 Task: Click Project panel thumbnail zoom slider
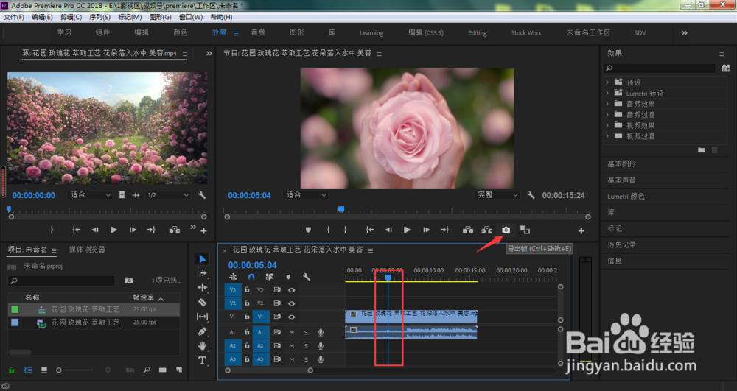[x=59, y=370]
